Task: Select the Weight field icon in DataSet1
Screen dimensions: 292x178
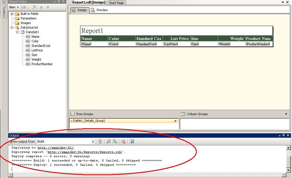Action: (x=28, y=59)
